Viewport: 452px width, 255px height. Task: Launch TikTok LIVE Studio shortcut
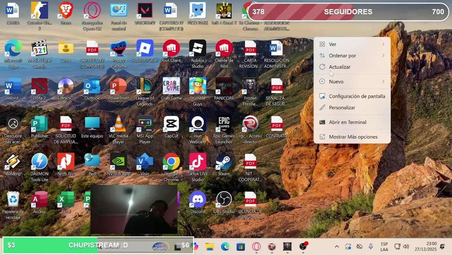197,168
